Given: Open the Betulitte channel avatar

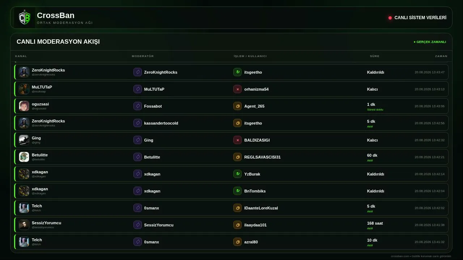Looking at the screenshot, I should (24, 157).
